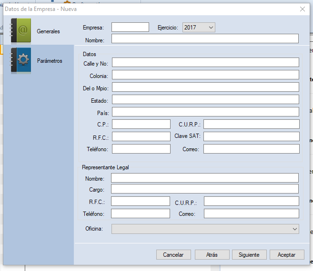Switch to the Parámetros tab
This screenshot has width=313, height=271.
[50, 61]
